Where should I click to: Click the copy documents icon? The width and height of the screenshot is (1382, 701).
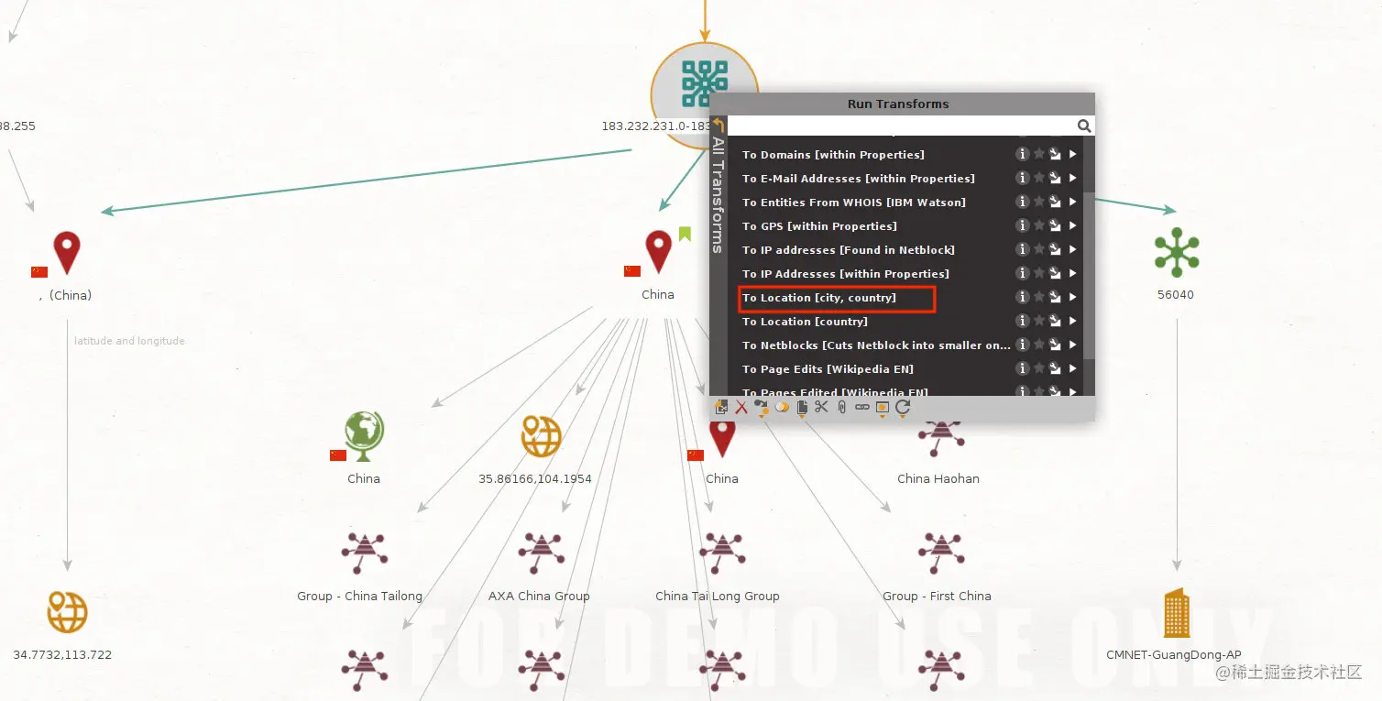click(x=802, y=408)
